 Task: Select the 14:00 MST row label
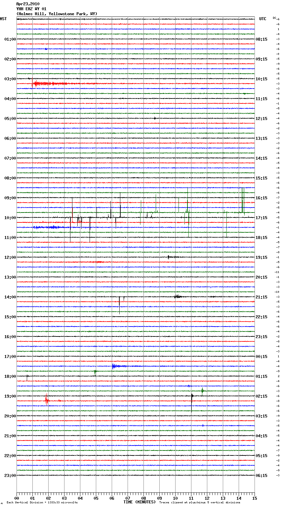pos(10,297)
